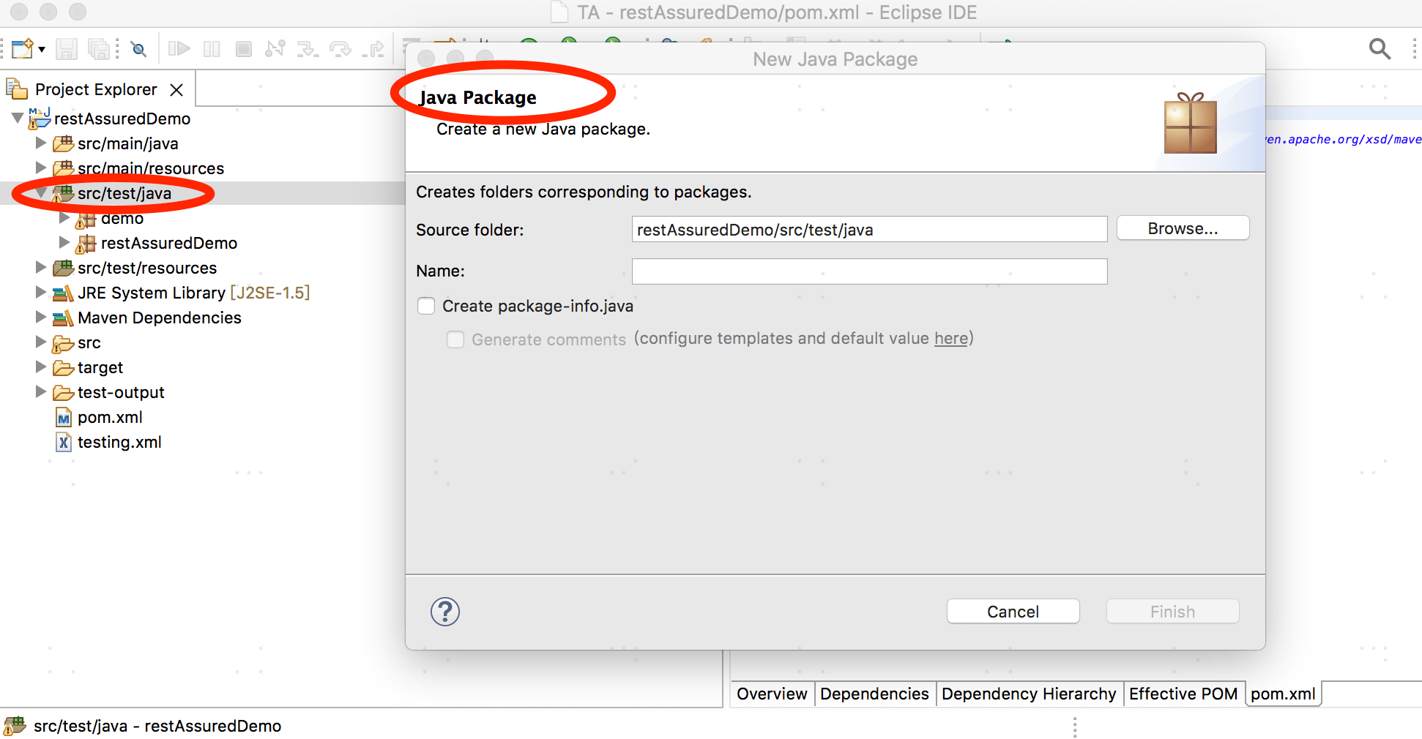Click the Resume debug icon
This screenshot has height=739, width=1422.
click(179, 49)
